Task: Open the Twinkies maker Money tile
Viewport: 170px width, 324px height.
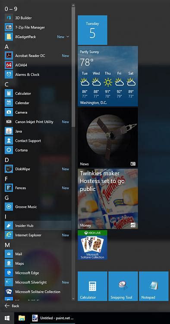Action: tap(108, 199)
